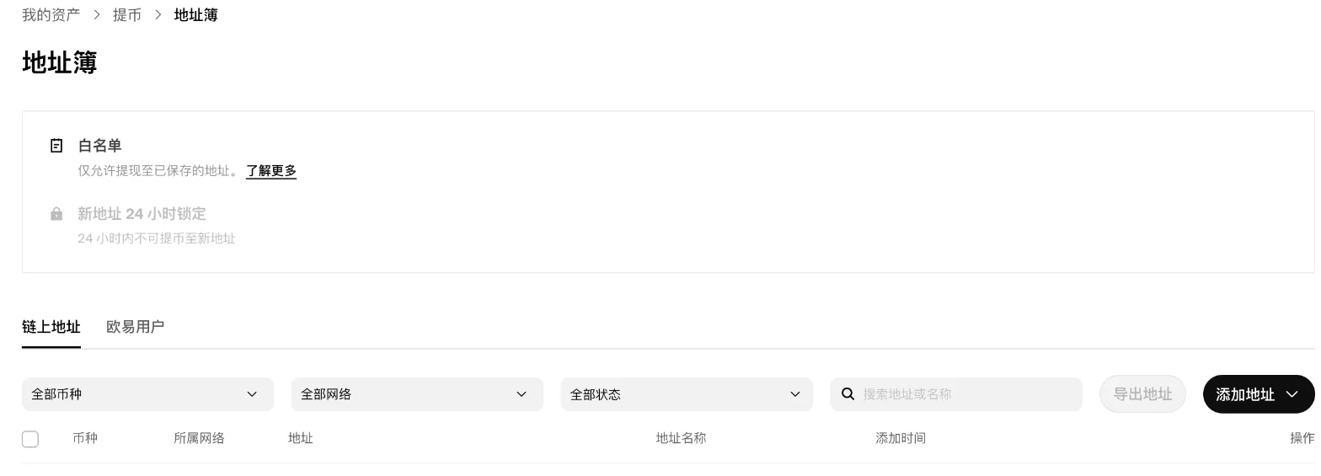Switch to the 欧易用户 tab
Viewport: 1321px width, 476px height.
[135, 327]
